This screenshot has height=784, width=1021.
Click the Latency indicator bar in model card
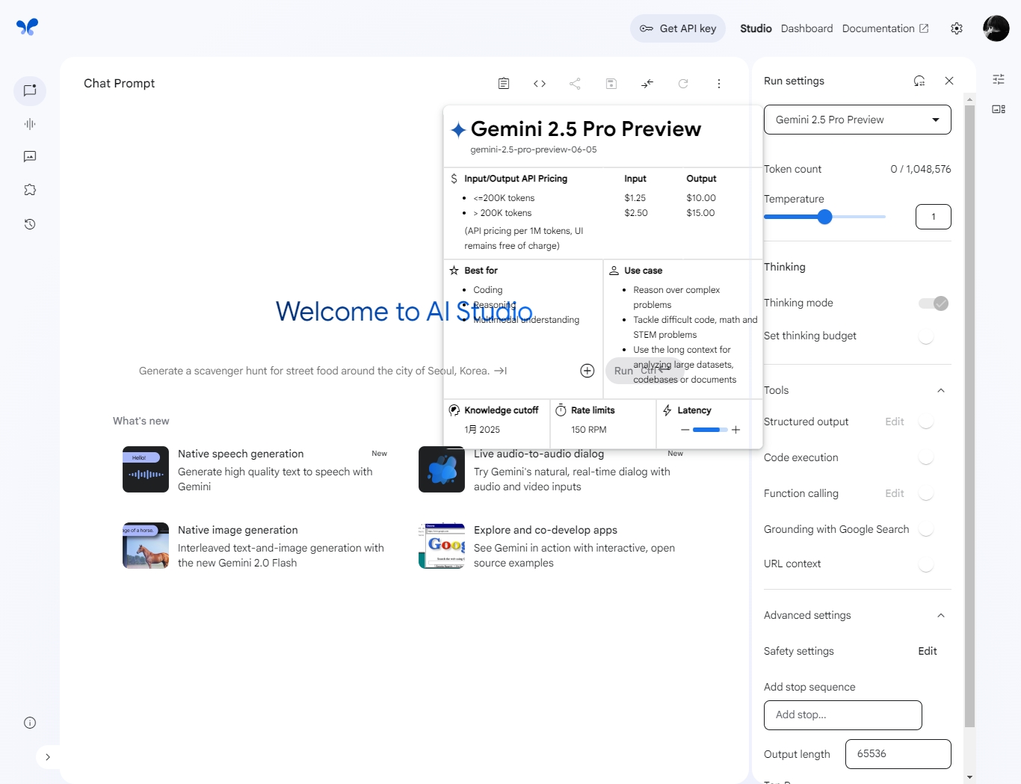pyautogui.click(x=710, y=430)
